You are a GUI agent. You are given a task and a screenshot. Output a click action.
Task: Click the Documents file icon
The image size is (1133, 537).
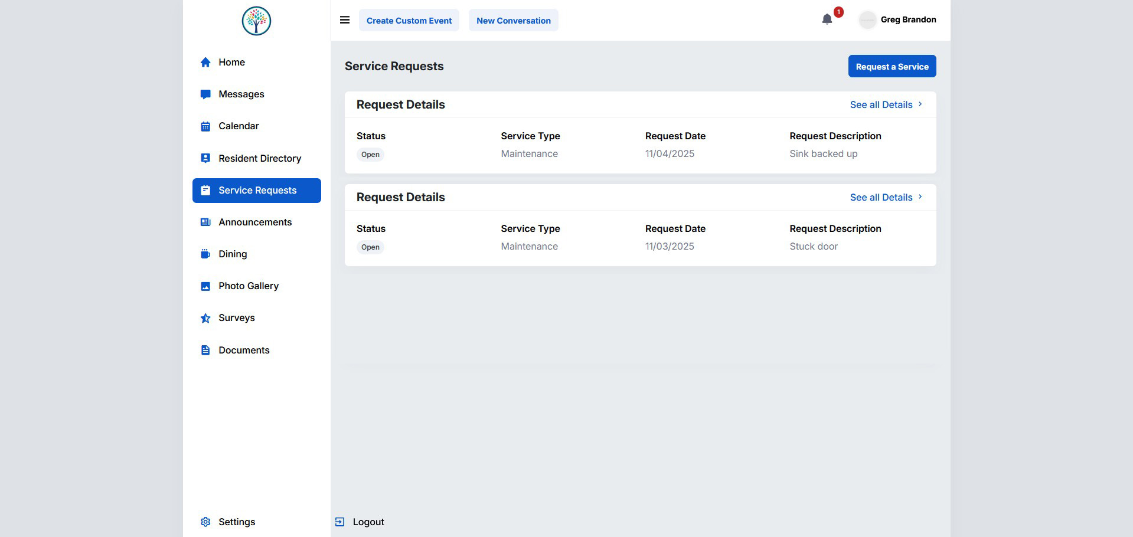tap(205, 351)
